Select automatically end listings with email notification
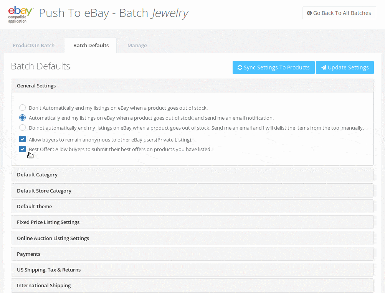The height and width of the screenshot is (293, 385). click(23, 118)
